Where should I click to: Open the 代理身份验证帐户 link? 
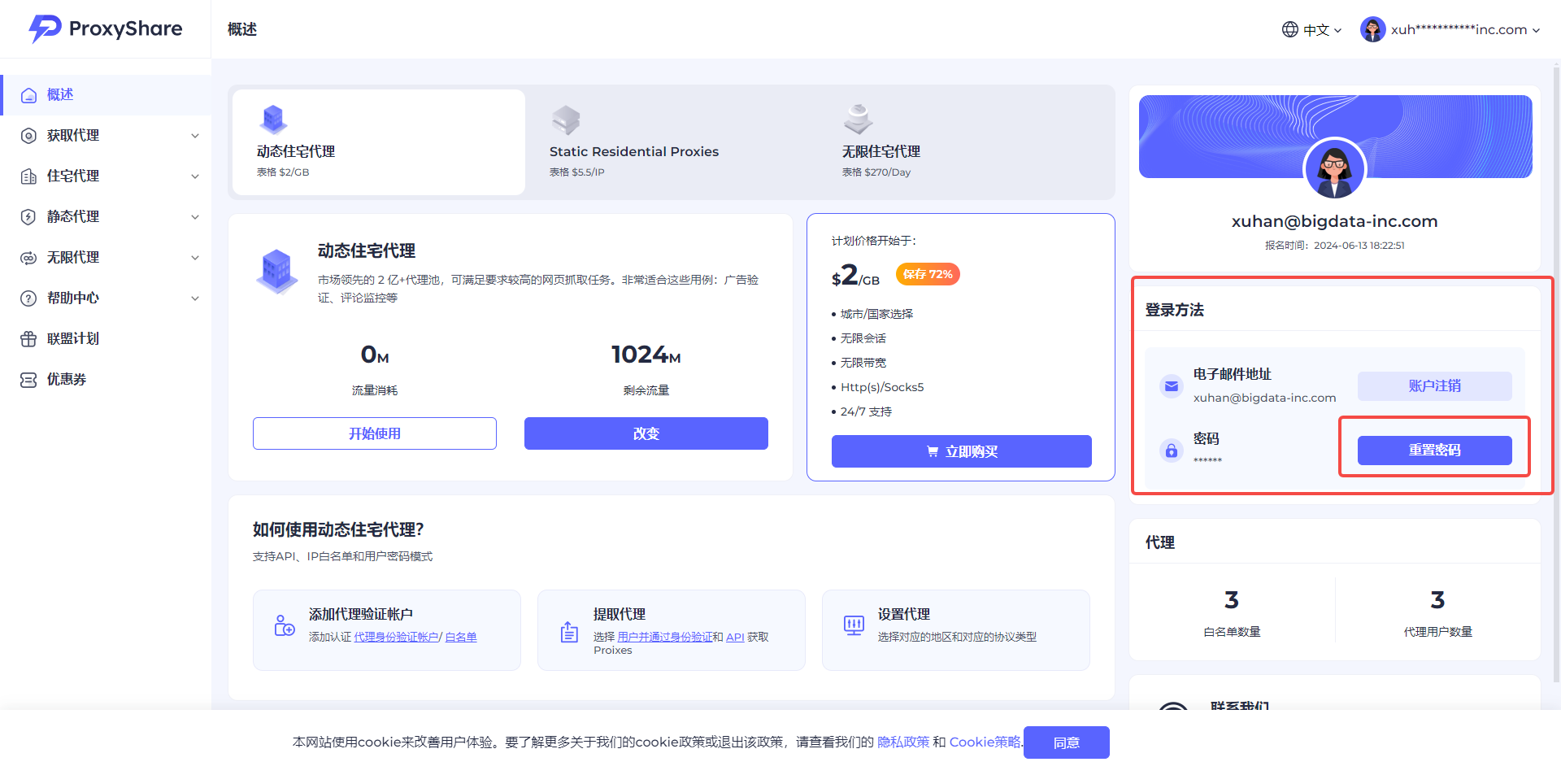click(x=397, y=638)
